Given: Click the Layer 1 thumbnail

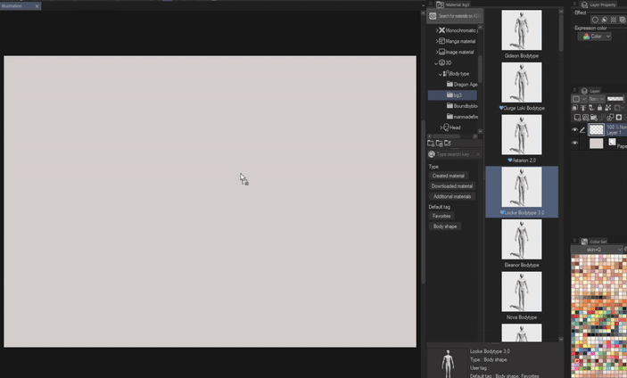Looking at the screenshot, I should pyautogui.click(x=596, y=129).
